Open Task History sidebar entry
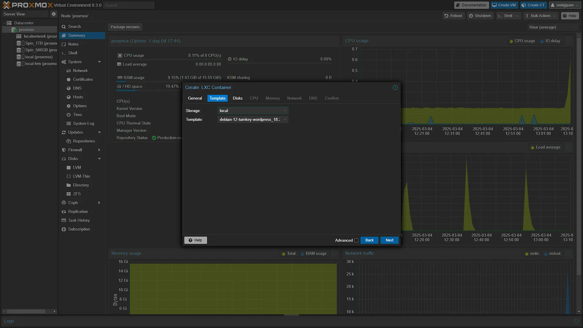This screenshot has width=583, height=328. coord(79,220)
